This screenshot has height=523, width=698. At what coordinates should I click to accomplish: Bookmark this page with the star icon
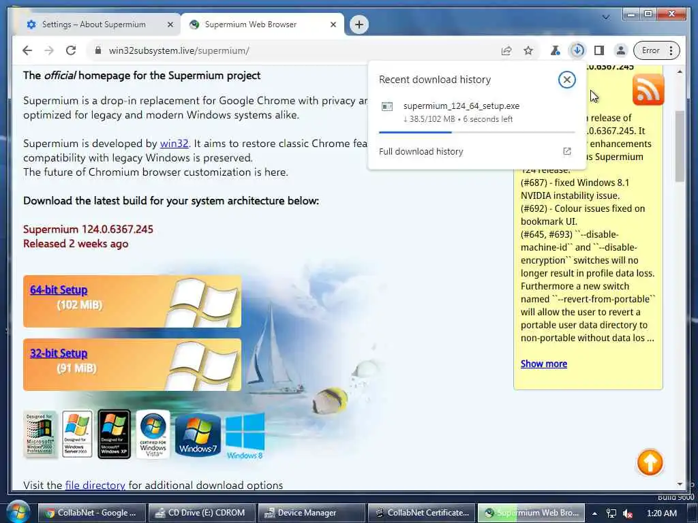pyautogui.click(x=528, y=50)
